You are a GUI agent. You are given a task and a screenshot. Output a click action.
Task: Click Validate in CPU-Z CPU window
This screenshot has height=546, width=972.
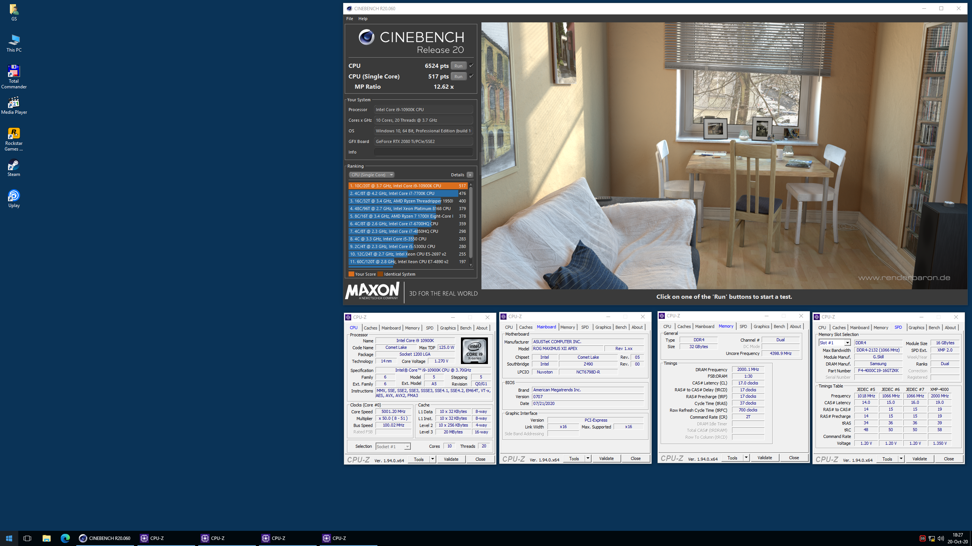(x=451, y=459)
